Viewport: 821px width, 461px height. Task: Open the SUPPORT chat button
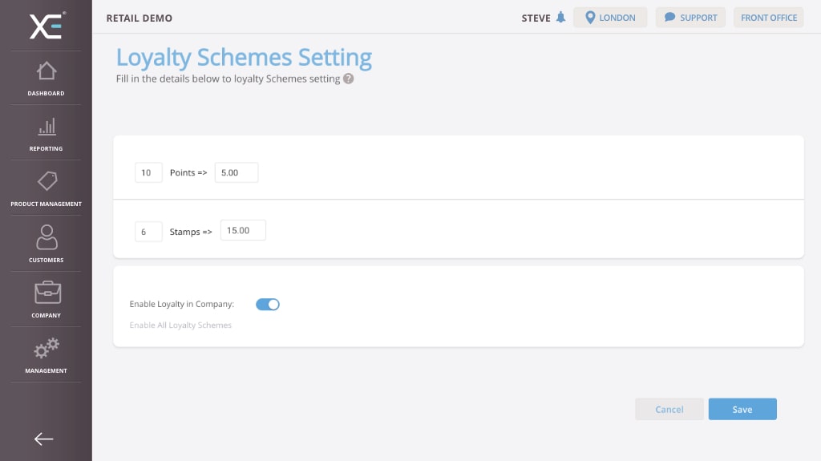pyautogui.click(x=690, y=18)
